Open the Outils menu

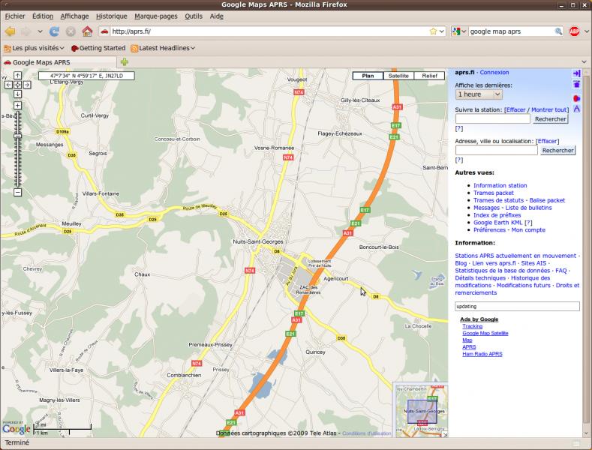tap(194, 16)
